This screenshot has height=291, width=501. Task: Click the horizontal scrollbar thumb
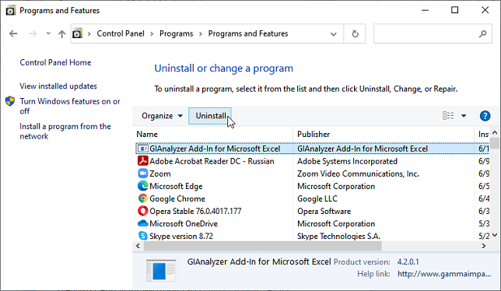tap(263, 246)
